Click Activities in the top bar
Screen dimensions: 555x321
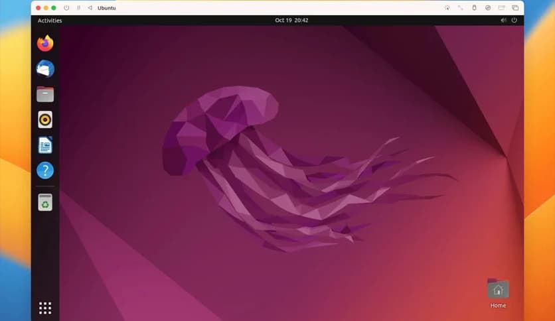[50, 21]
